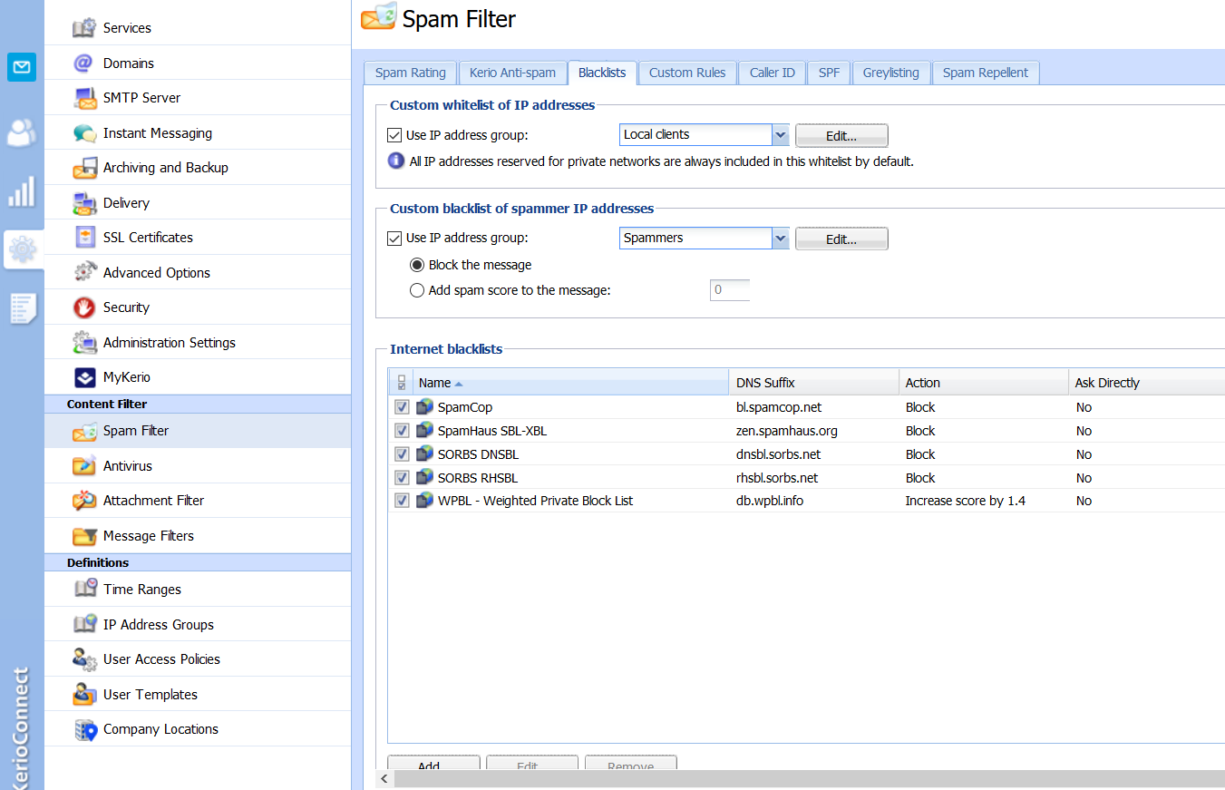This screenshot has height=790, width=1225.
Task: Click the Spam Filter sidebar icon
Action: pos(85,431)
